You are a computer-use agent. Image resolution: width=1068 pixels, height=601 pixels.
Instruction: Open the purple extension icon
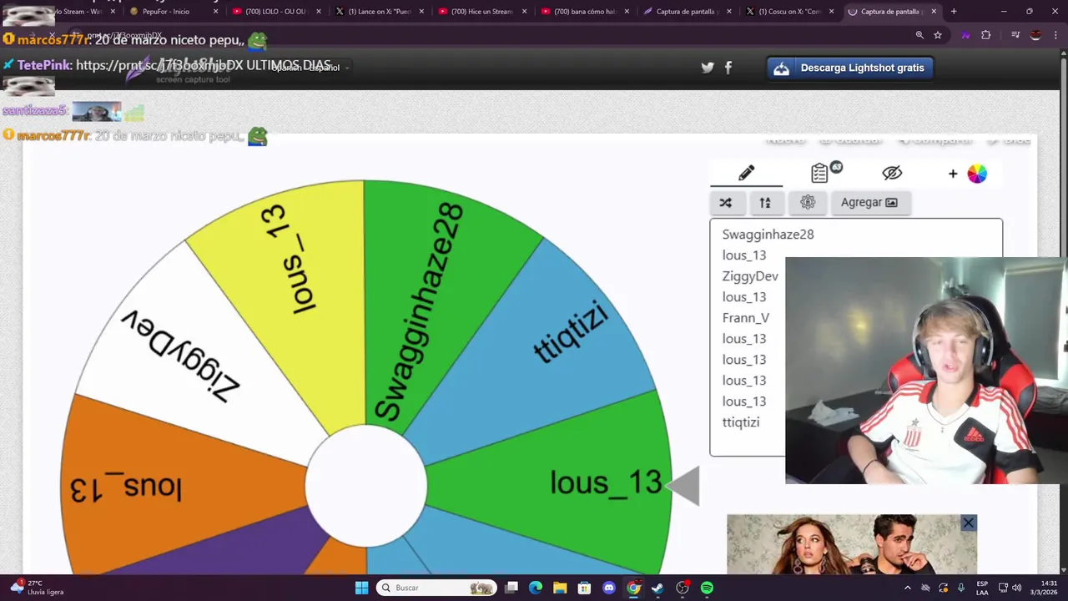point(965,35)
